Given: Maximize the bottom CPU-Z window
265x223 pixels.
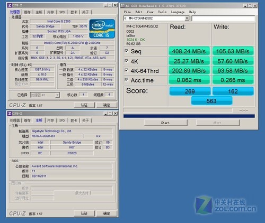Looking at the screenshot, I should [110, 114].
